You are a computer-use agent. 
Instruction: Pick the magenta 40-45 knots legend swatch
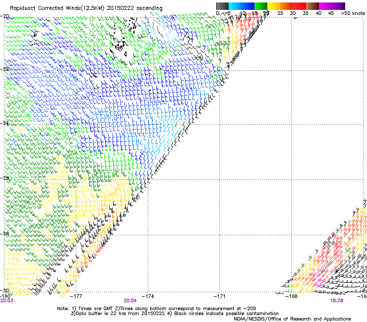click(x=325, y=6)
